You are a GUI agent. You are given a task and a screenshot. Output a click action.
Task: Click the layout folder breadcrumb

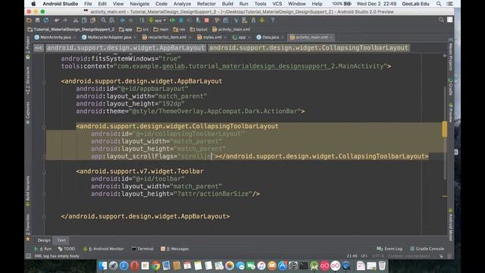(x=199, y=30)
